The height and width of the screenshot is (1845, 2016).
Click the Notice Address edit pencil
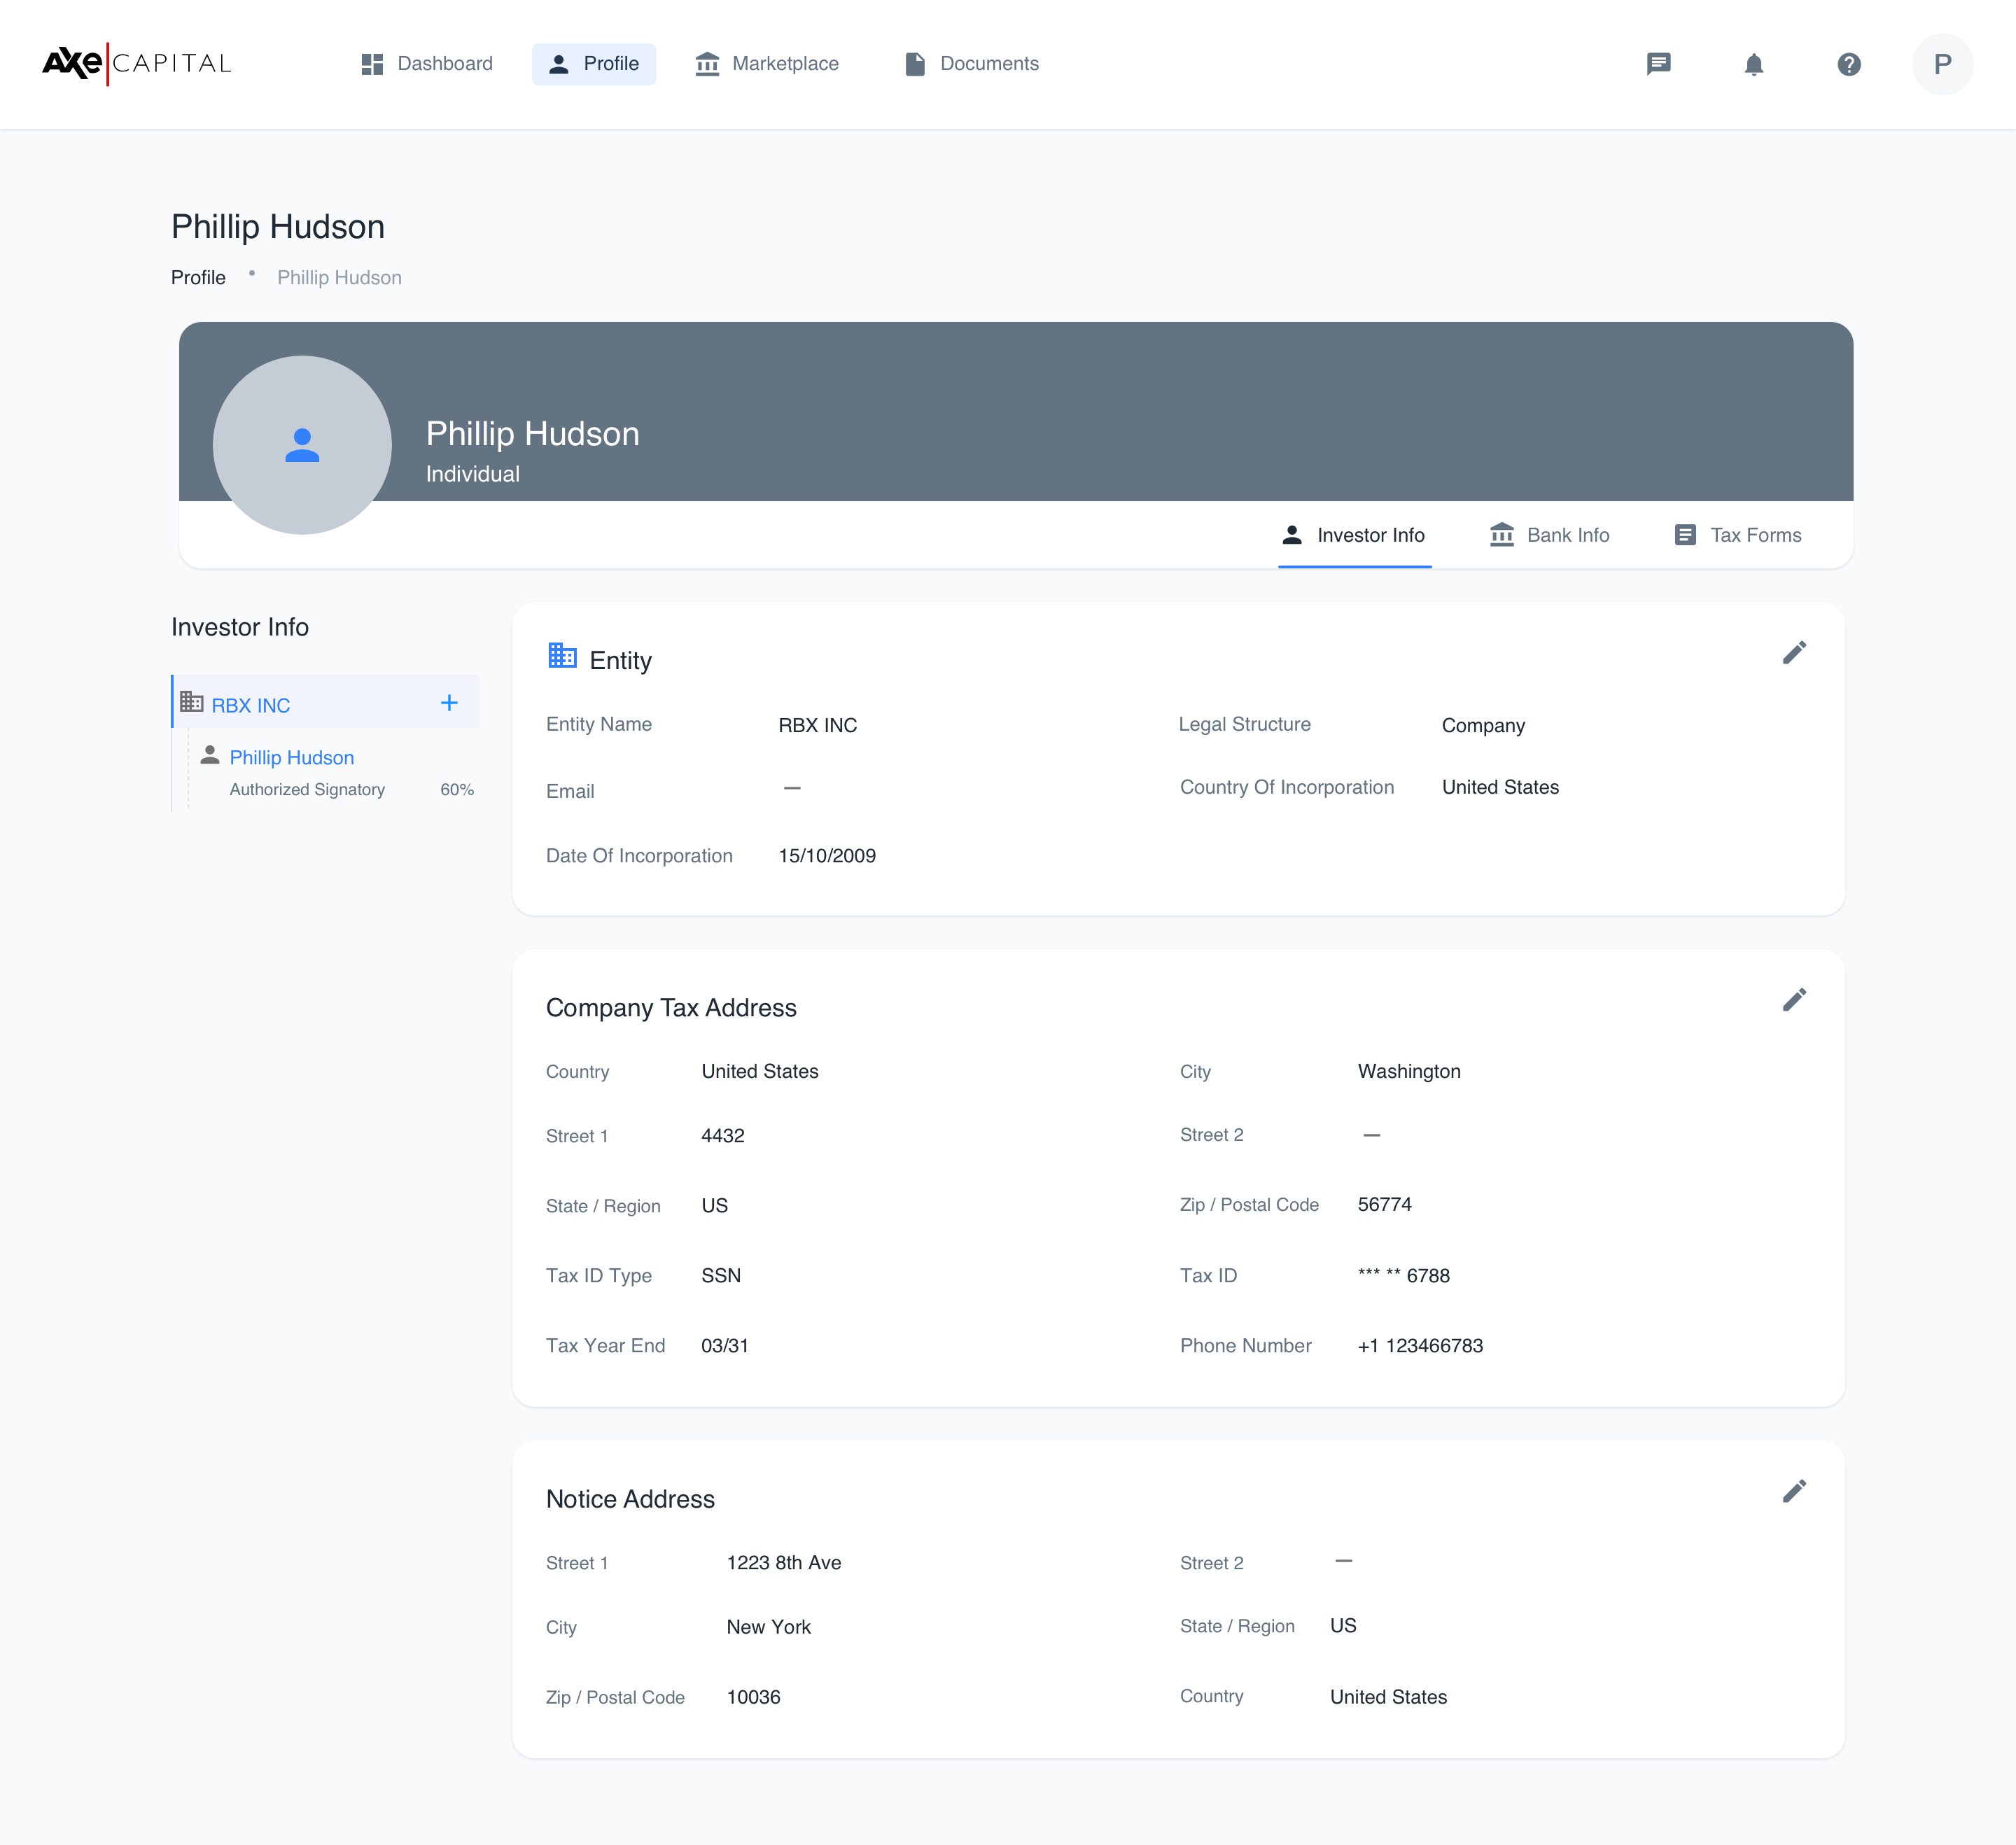(x=1794, y=1491)
